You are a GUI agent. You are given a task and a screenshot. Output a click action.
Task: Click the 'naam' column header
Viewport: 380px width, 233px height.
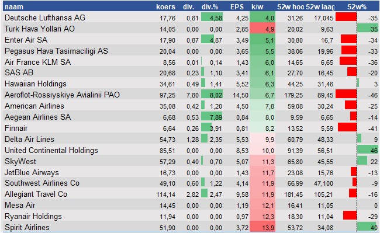click(14, 7)
